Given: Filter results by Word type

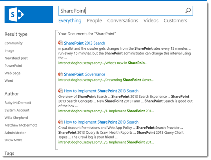Looking at the screenshot, I should [9, 81].
